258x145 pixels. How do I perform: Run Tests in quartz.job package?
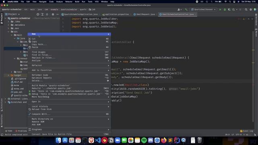click(69, 91)
